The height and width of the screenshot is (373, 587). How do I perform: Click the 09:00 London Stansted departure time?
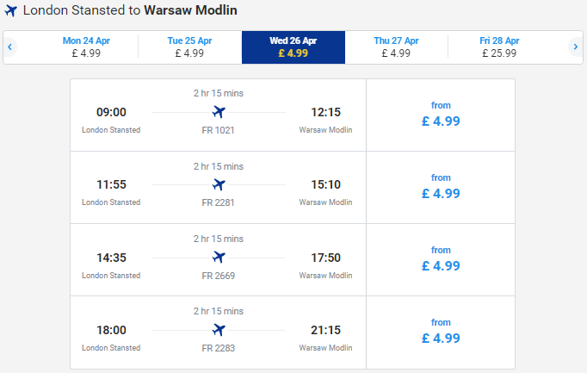click(x=111, y=112)
